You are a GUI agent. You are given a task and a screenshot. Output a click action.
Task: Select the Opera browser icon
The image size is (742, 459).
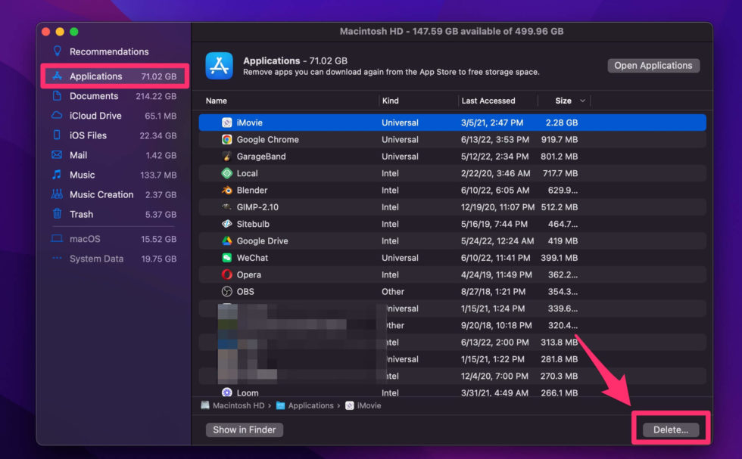click(x=226, y=274)
